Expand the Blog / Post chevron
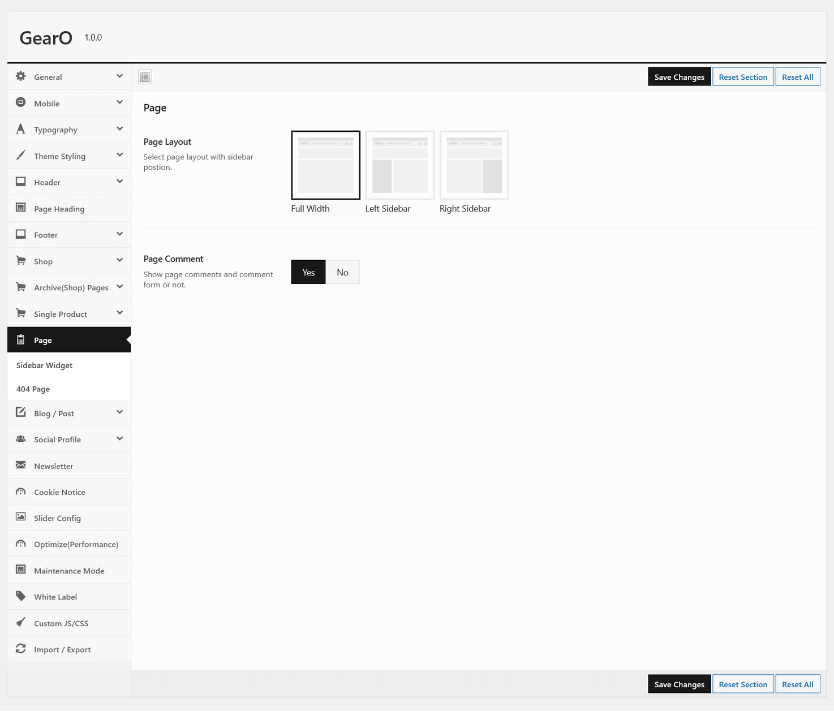834x711 pixels. [x=119, y=412]
